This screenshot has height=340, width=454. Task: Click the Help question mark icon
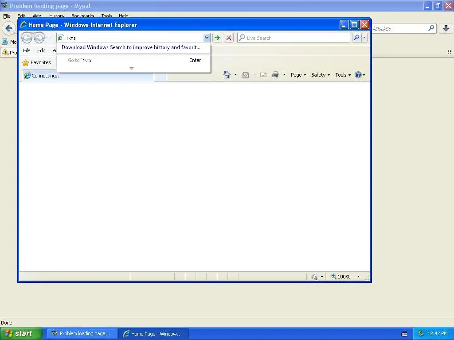[358, 75]
